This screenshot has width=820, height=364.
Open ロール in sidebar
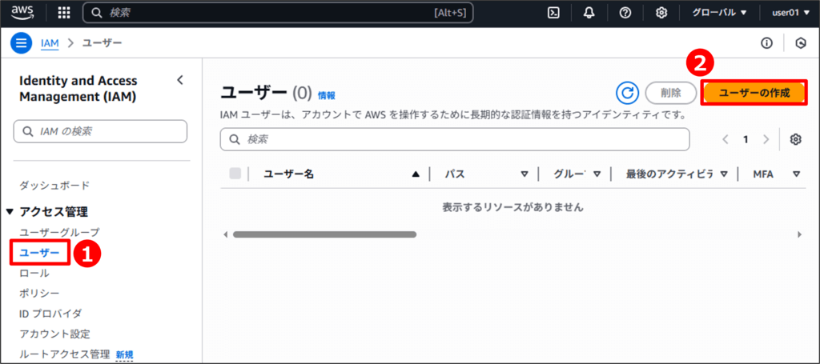pyautogui.click(x=34, y=273)
